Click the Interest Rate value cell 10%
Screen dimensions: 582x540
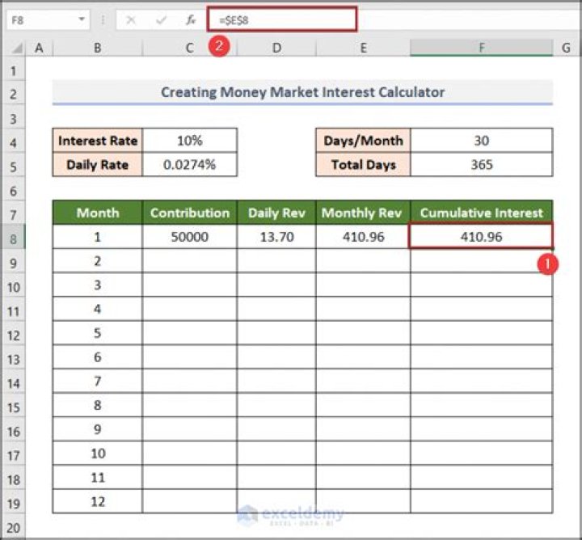(189, 141)
